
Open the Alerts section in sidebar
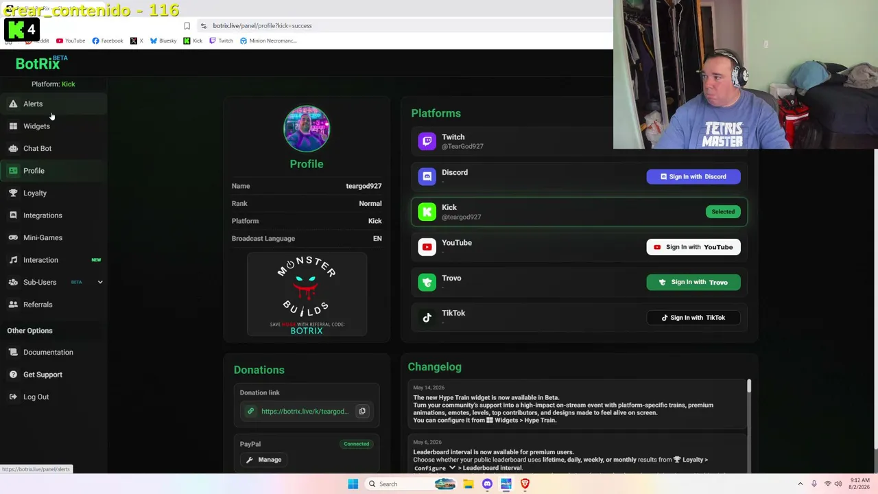[33, 104]
